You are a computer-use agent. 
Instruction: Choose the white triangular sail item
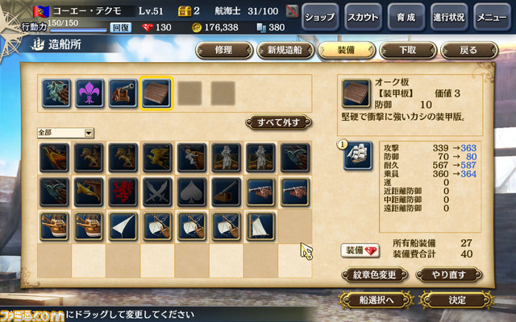123,226
